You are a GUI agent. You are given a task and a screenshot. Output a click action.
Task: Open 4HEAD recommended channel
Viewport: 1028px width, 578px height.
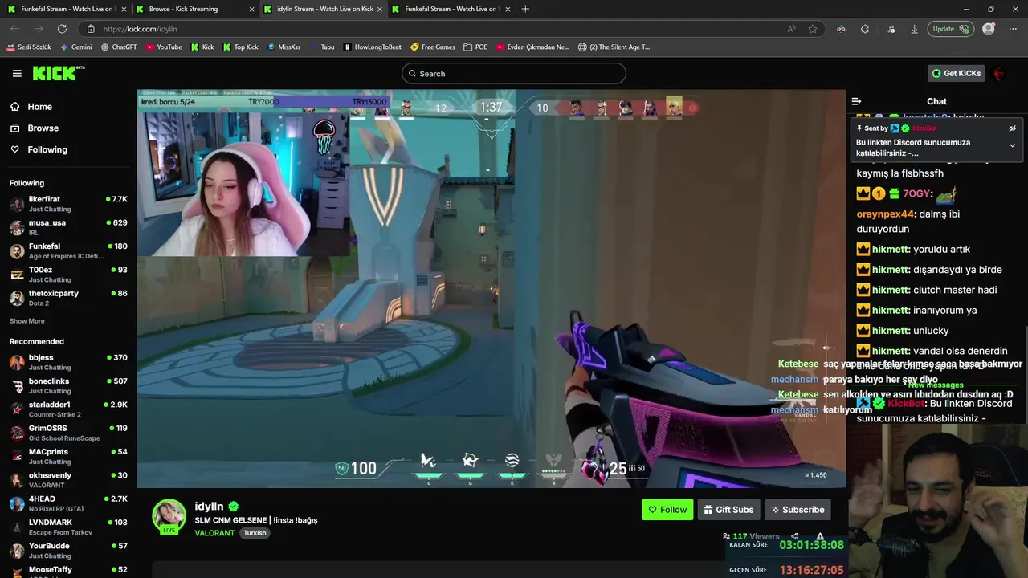click(68, 503)
